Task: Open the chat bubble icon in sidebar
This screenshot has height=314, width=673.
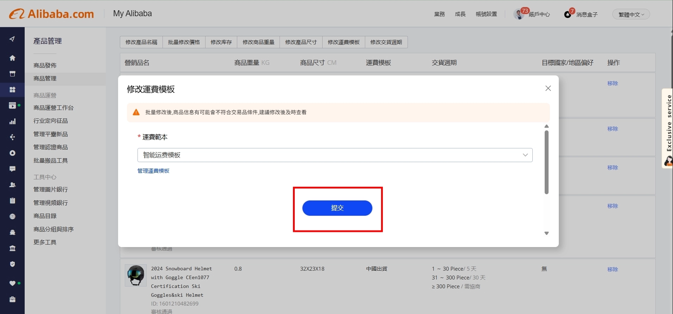Action: (12, 169)
